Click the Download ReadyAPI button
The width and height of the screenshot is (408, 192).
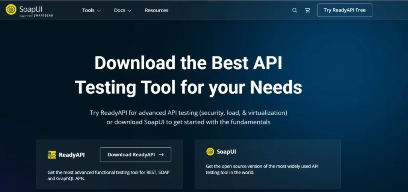pyautogui.click(x=135, y=155)
